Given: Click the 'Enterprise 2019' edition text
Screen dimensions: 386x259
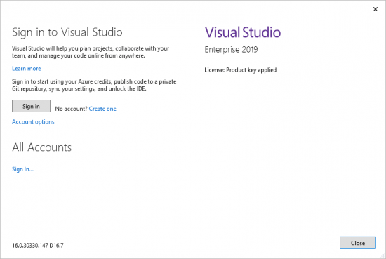Looking at the screenshot, I should point(231,50).
